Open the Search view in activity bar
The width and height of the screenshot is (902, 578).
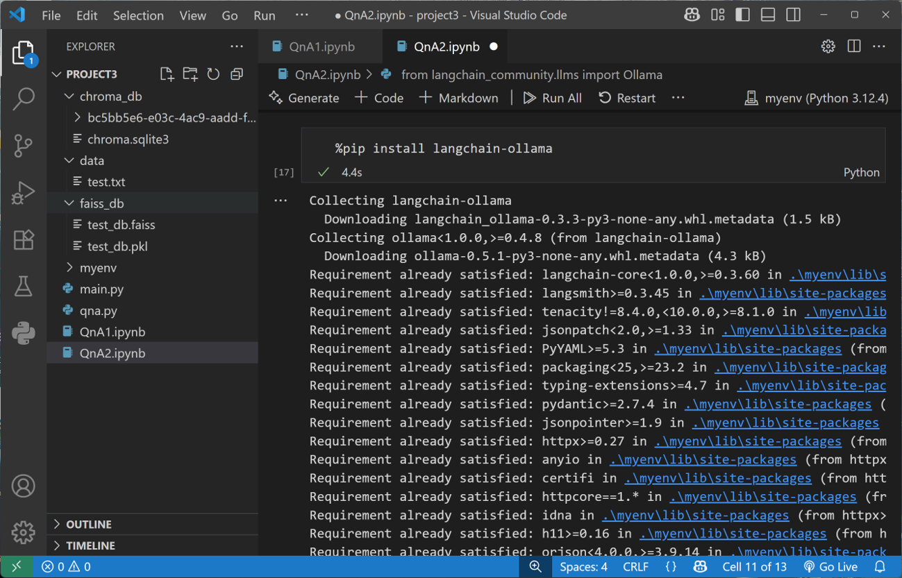23,99
